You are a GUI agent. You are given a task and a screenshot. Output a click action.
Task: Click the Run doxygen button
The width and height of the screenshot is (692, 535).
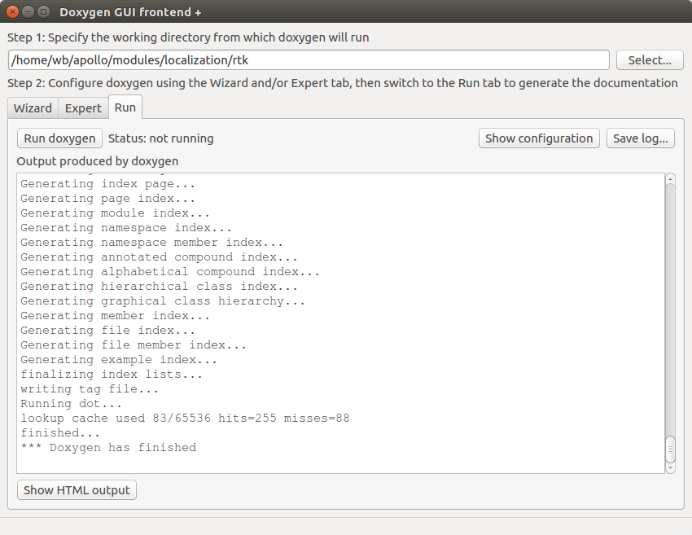tap(59, 138)
